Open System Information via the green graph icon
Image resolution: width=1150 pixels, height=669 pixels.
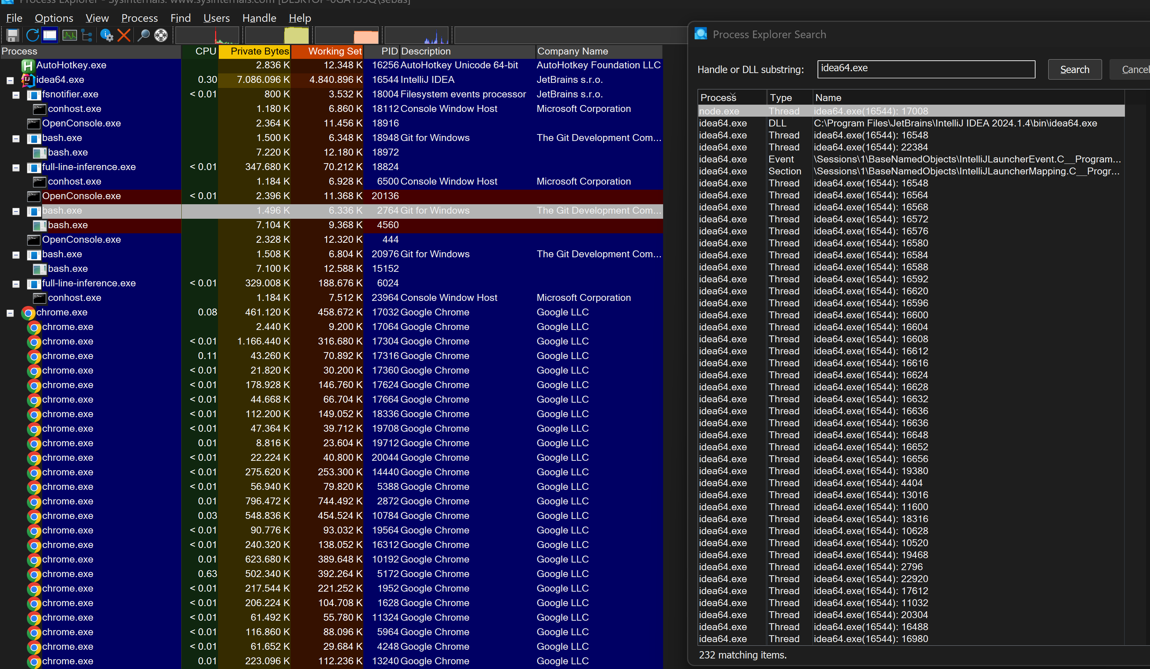[x=69, y=35]
